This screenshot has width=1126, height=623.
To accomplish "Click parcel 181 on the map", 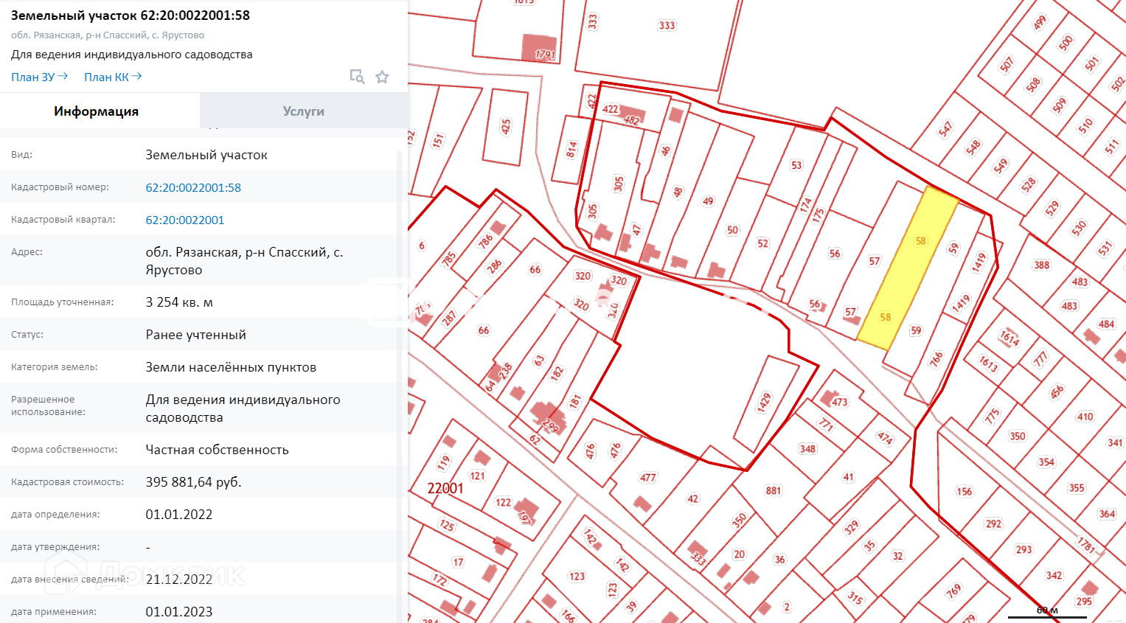I will [576, 402].
